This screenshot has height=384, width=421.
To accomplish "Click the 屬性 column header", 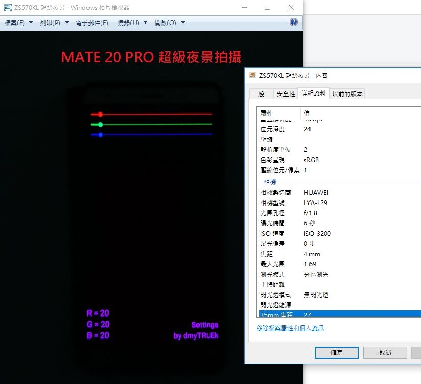I will click(x=279, y=113).
